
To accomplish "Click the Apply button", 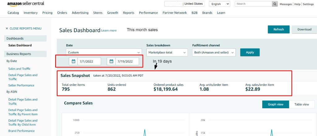I will (250, 53).
